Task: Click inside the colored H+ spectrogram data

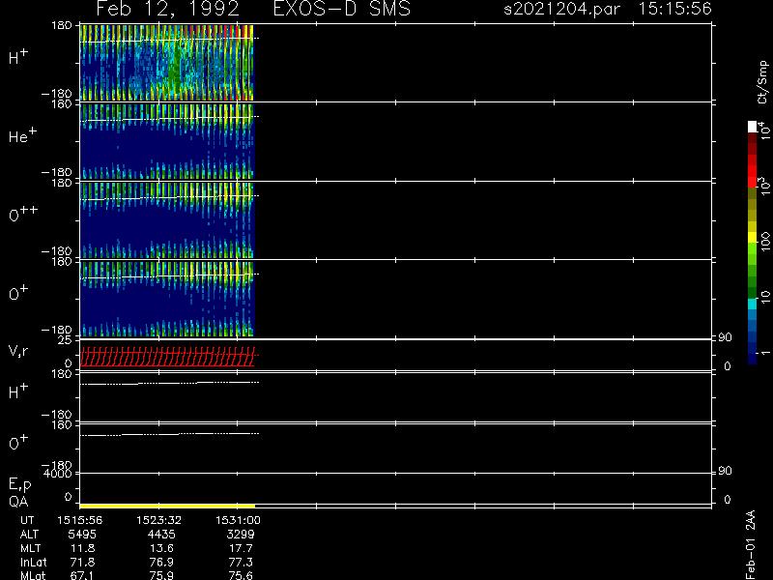Action: [166, 63]
